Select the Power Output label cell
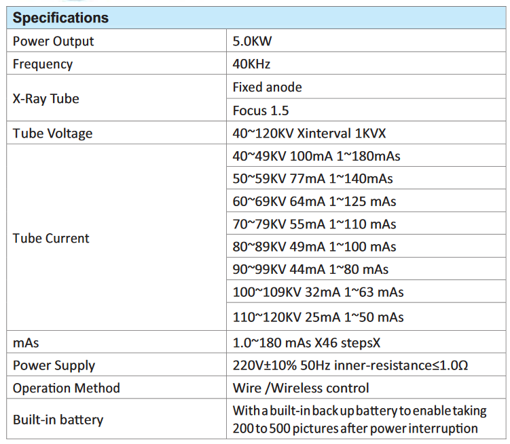Image resolution: width=510 pixels, height=444 pixels. coord(54,41)
